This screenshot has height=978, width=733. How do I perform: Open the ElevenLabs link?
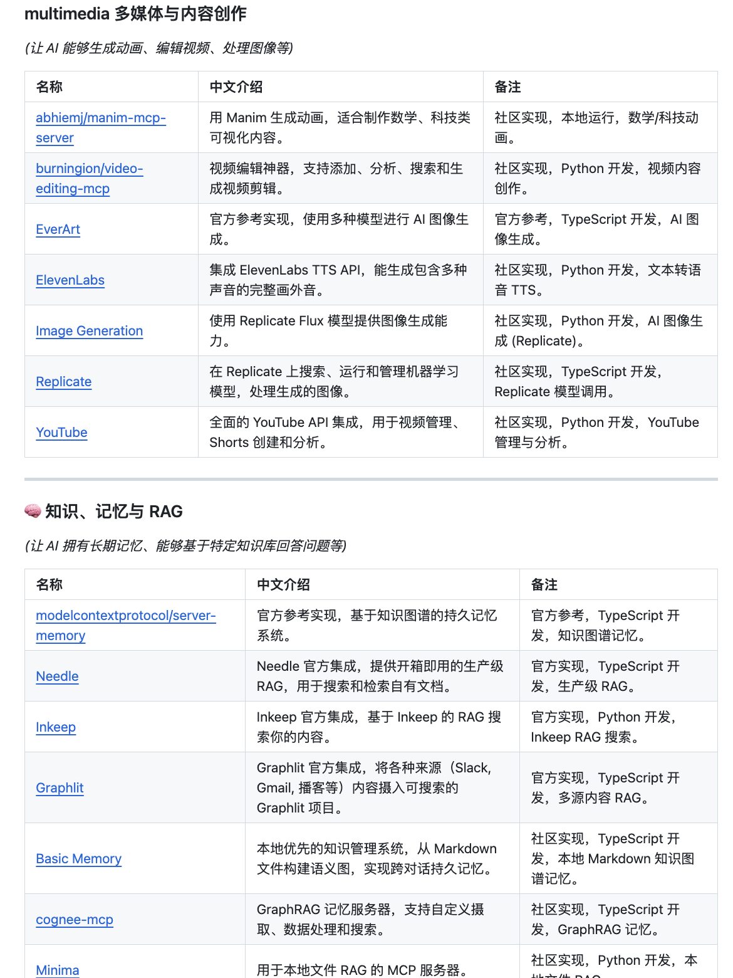tap(70, 280)
